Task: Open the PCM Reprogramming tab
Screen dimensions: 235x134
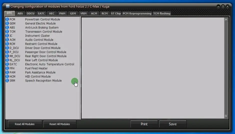Action: coord(137,13)
